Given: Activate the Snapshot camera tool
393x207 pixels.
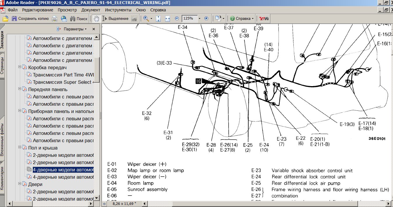Looking at the screenshot, I should pos(134,19).
